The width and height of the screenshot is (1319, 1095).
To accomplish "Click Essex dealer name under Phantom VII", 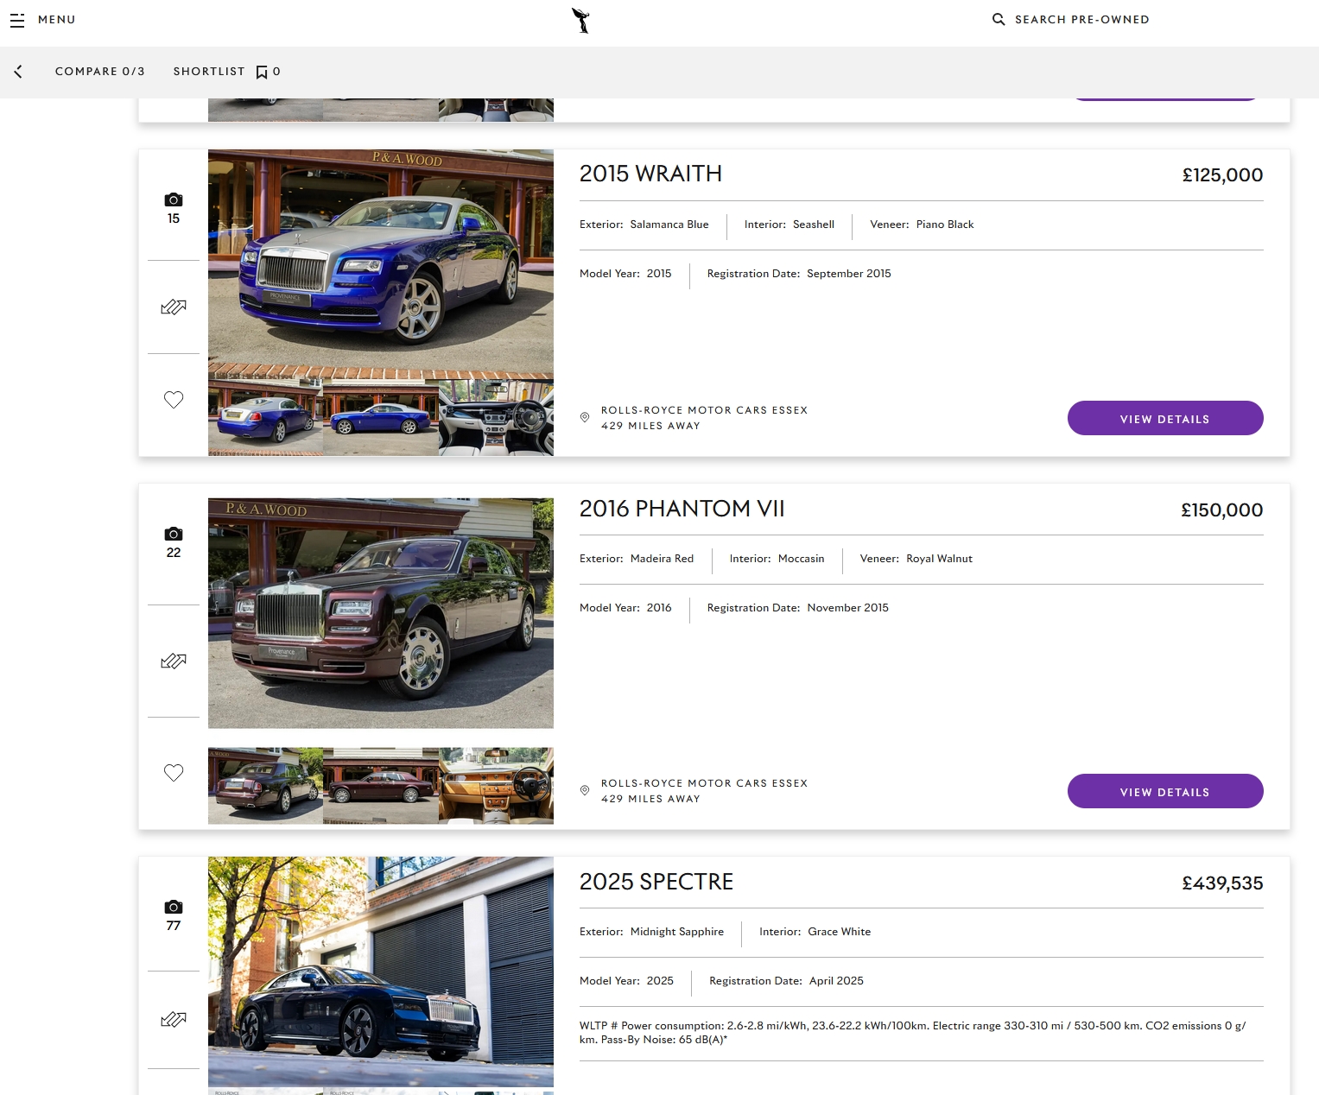I will 705,783.
